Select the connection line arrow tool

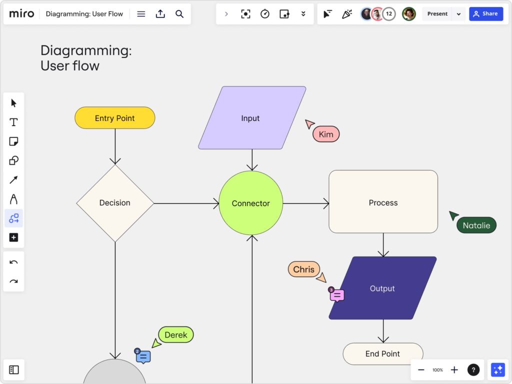coord(13,180)
